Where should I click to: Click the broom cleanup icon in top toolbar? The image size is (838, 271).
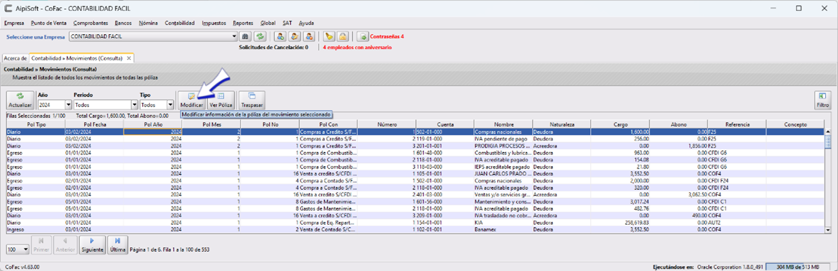tap(329, 37)
